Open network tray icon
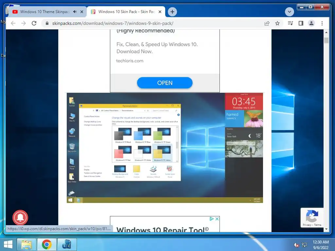The width and height of the screenshot is (335, 251). pyautogui.click(x=304, y=245)
